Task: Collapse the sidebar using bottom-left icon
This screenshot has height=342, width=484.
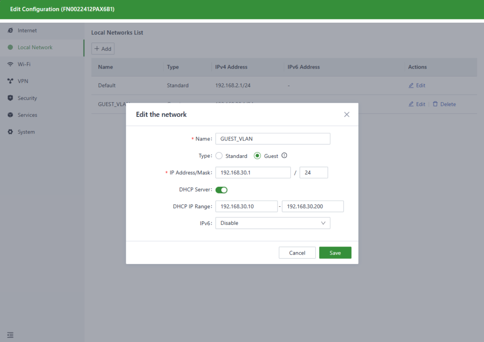Action: (10, 334)
